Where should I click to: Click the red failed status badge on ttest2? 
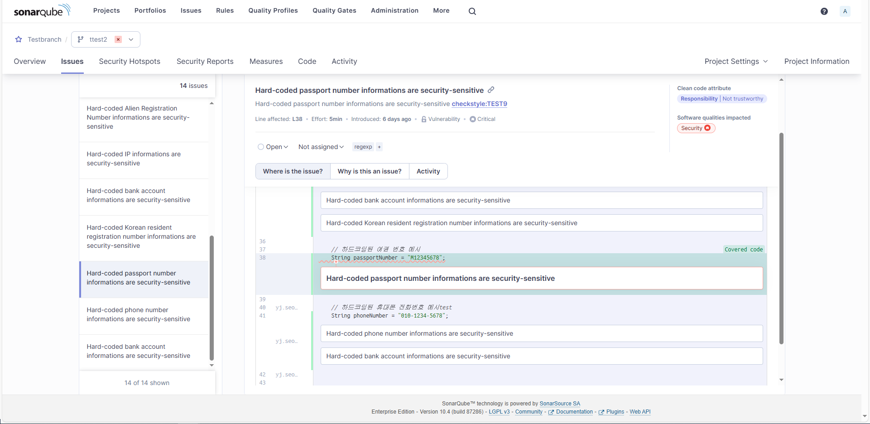[118, 39]
